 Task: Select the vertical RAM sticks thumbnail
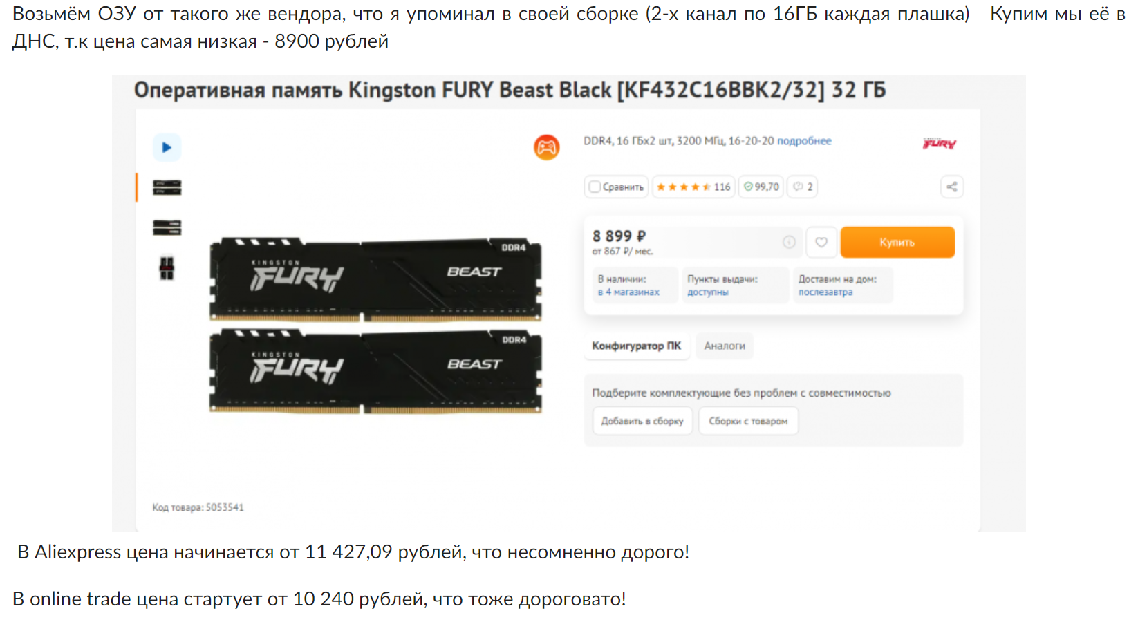[x=167, y=267]
